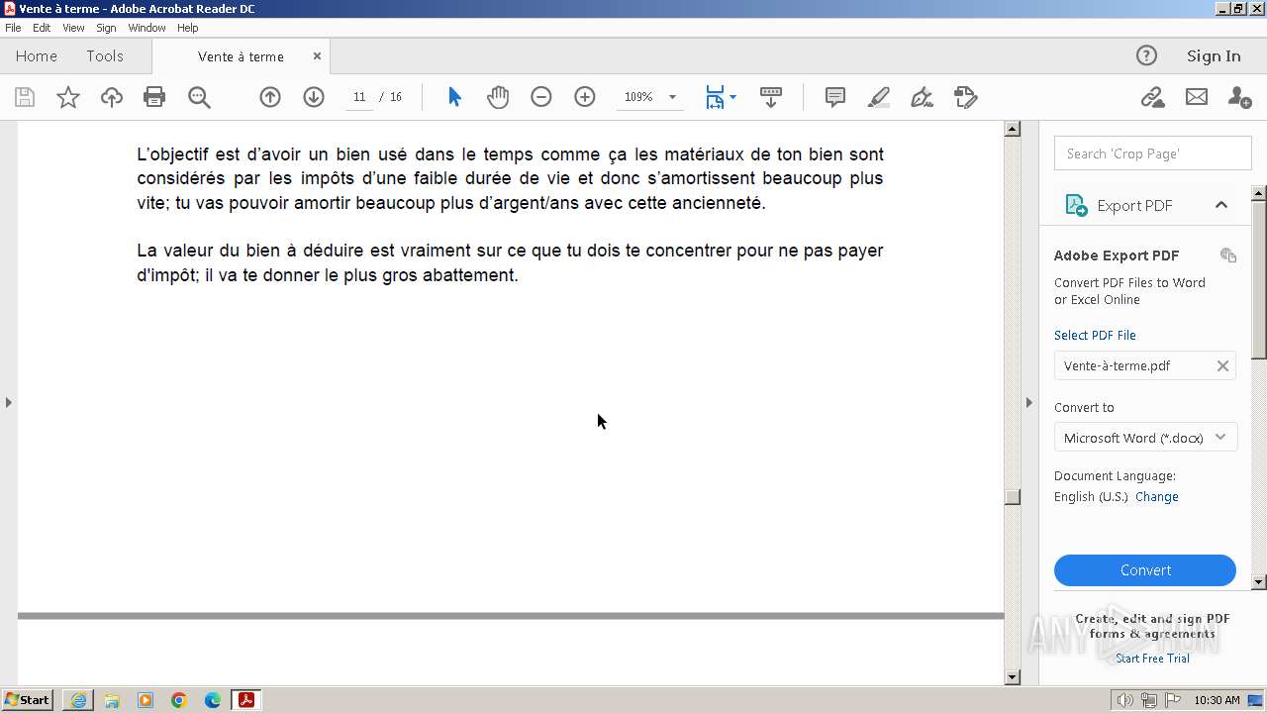Open the volume control in the system tray

(1125, 700)
